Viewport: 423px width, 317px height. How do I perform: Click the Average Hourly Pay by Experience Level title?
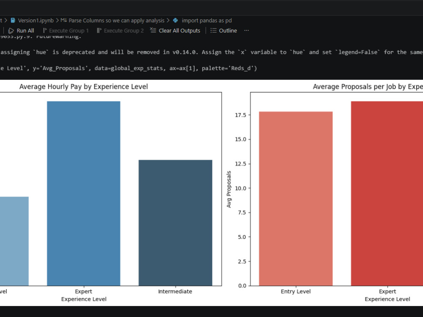pyautogui.click(x=84, y=87)
